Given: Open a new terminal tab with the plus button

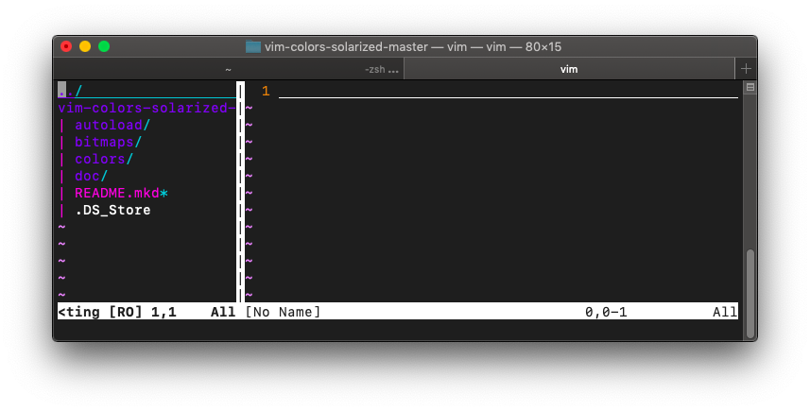Looking at the screenshot, I should [x=746, y=69].
